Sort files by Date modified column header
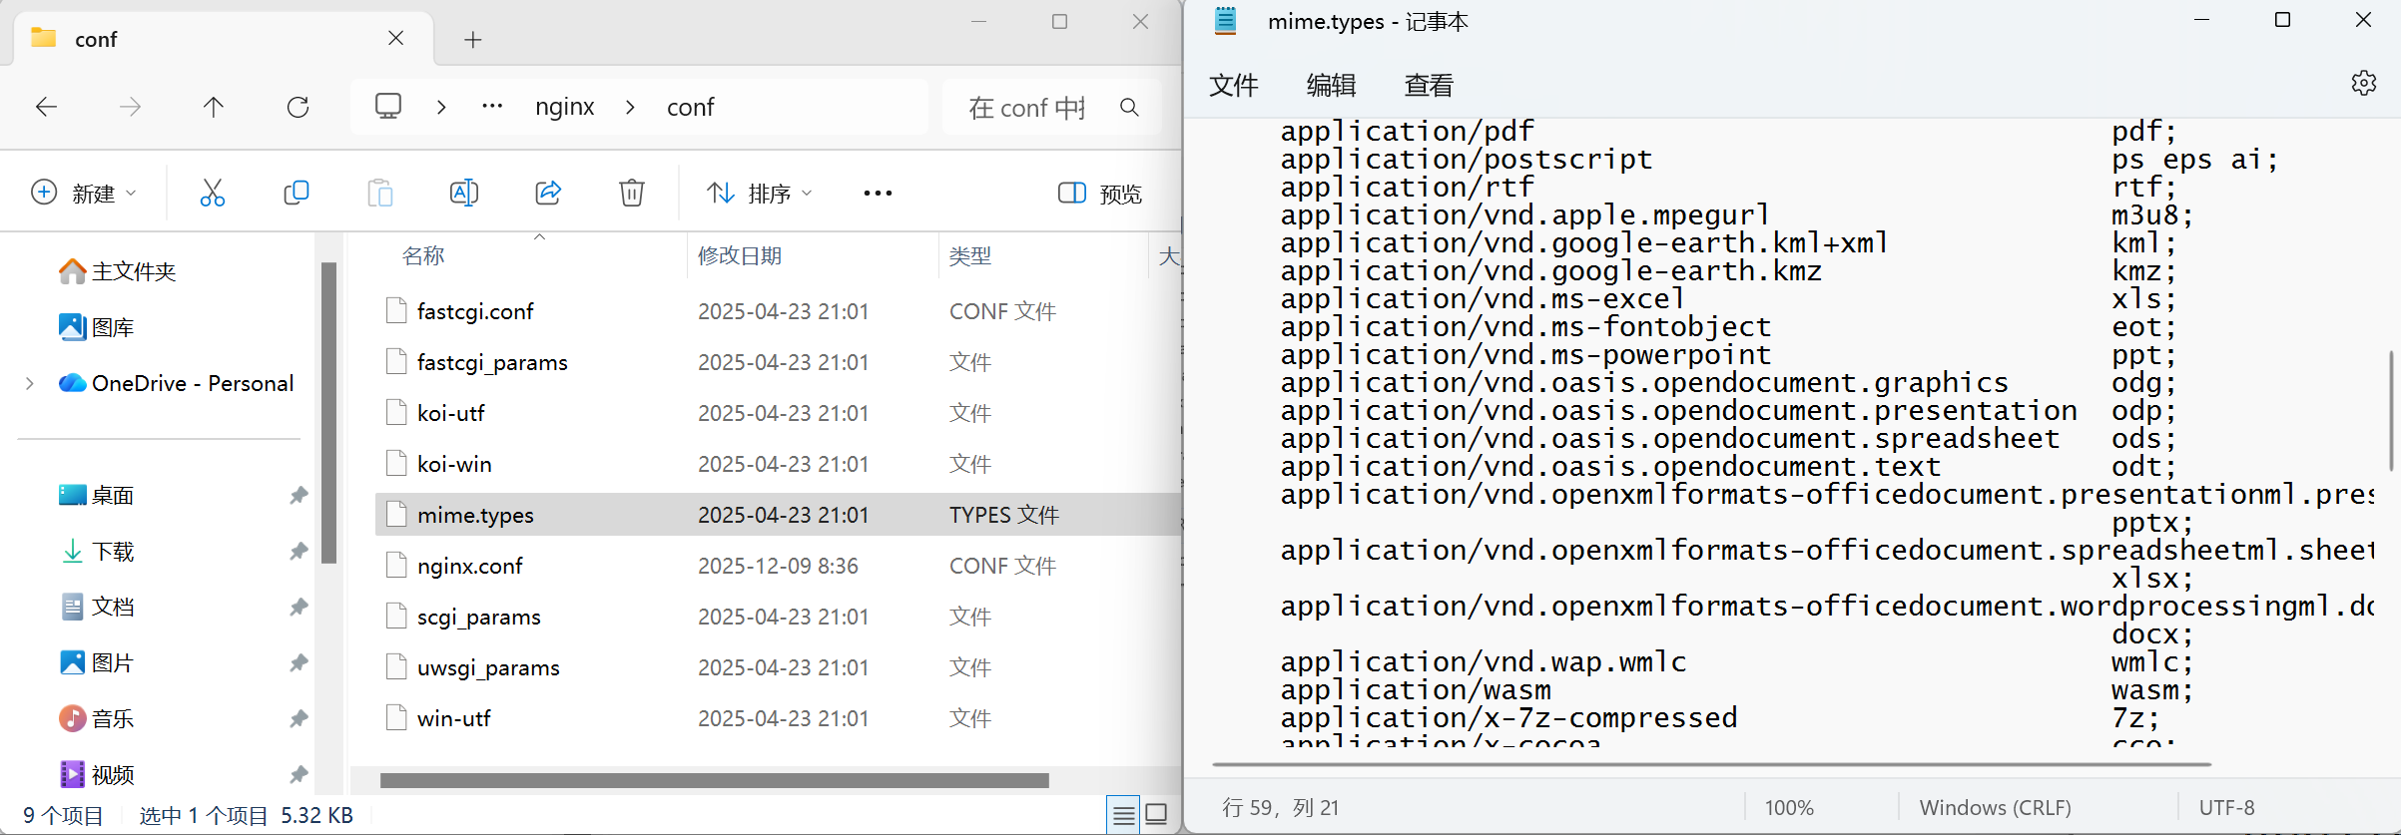2401x835 pixels. point(740,255)
